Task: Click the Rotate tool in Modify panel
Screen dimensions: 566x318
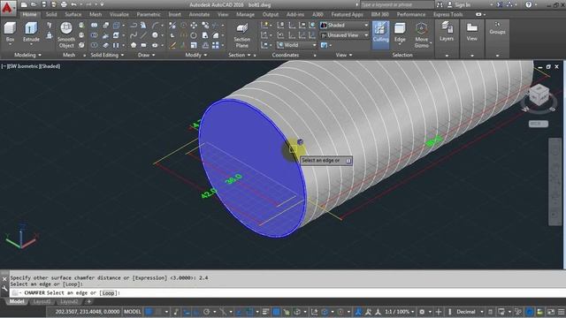Action: (x=194, y=35)
